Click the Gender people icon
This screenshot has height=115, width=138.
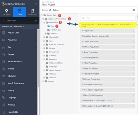pos(4,54)
